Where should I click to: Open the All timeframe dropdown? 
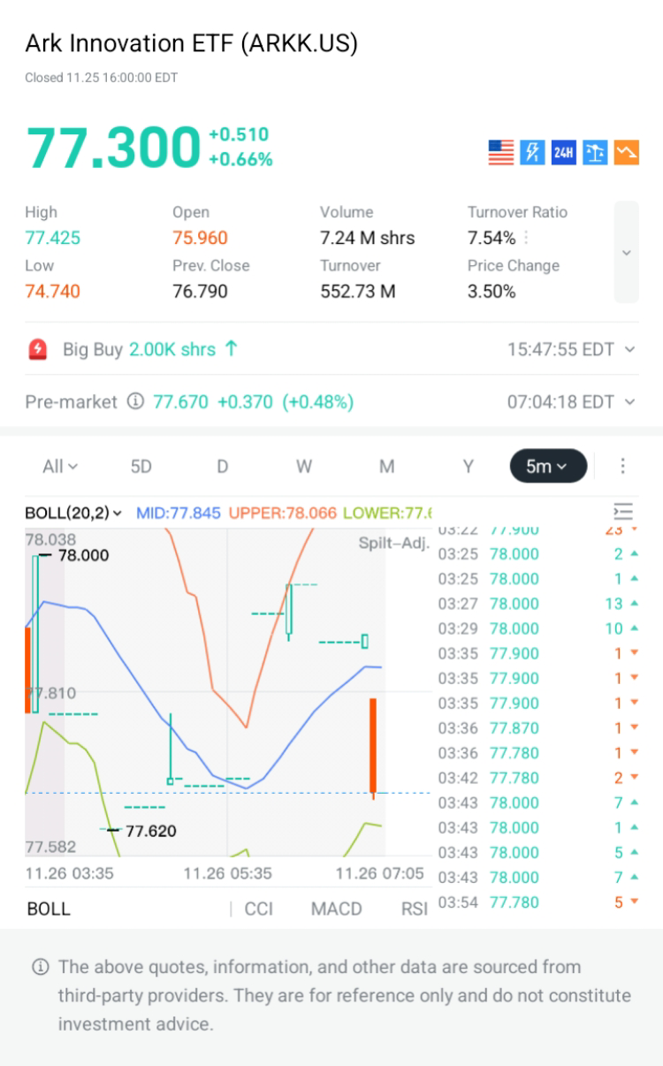pyautogui.click(x=60, y=466)
